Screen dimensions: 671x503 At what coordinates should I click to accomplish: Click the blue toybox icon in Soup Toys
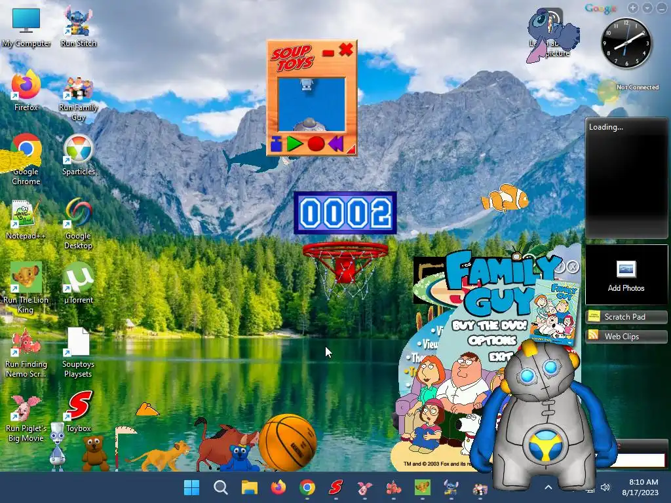coord(277,144)
